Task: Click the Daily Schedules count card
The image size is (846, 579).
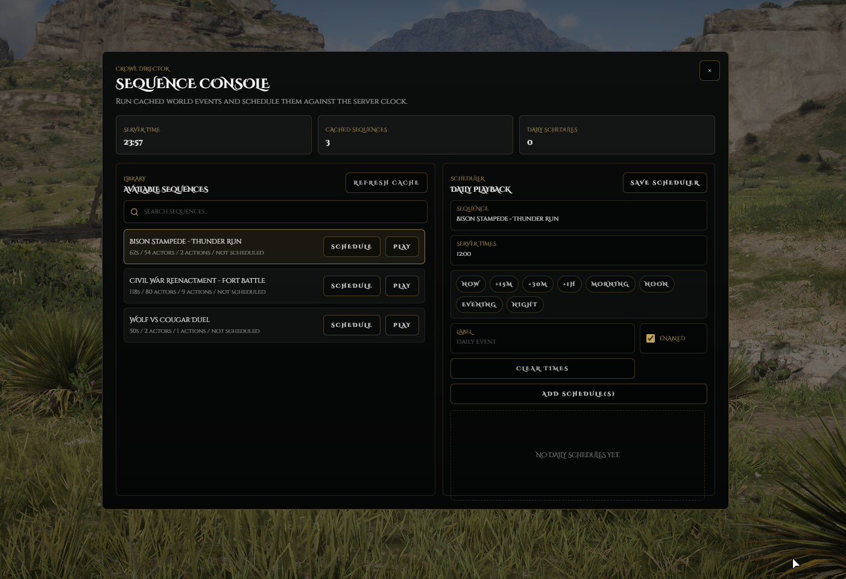Action: click(617, 135)
